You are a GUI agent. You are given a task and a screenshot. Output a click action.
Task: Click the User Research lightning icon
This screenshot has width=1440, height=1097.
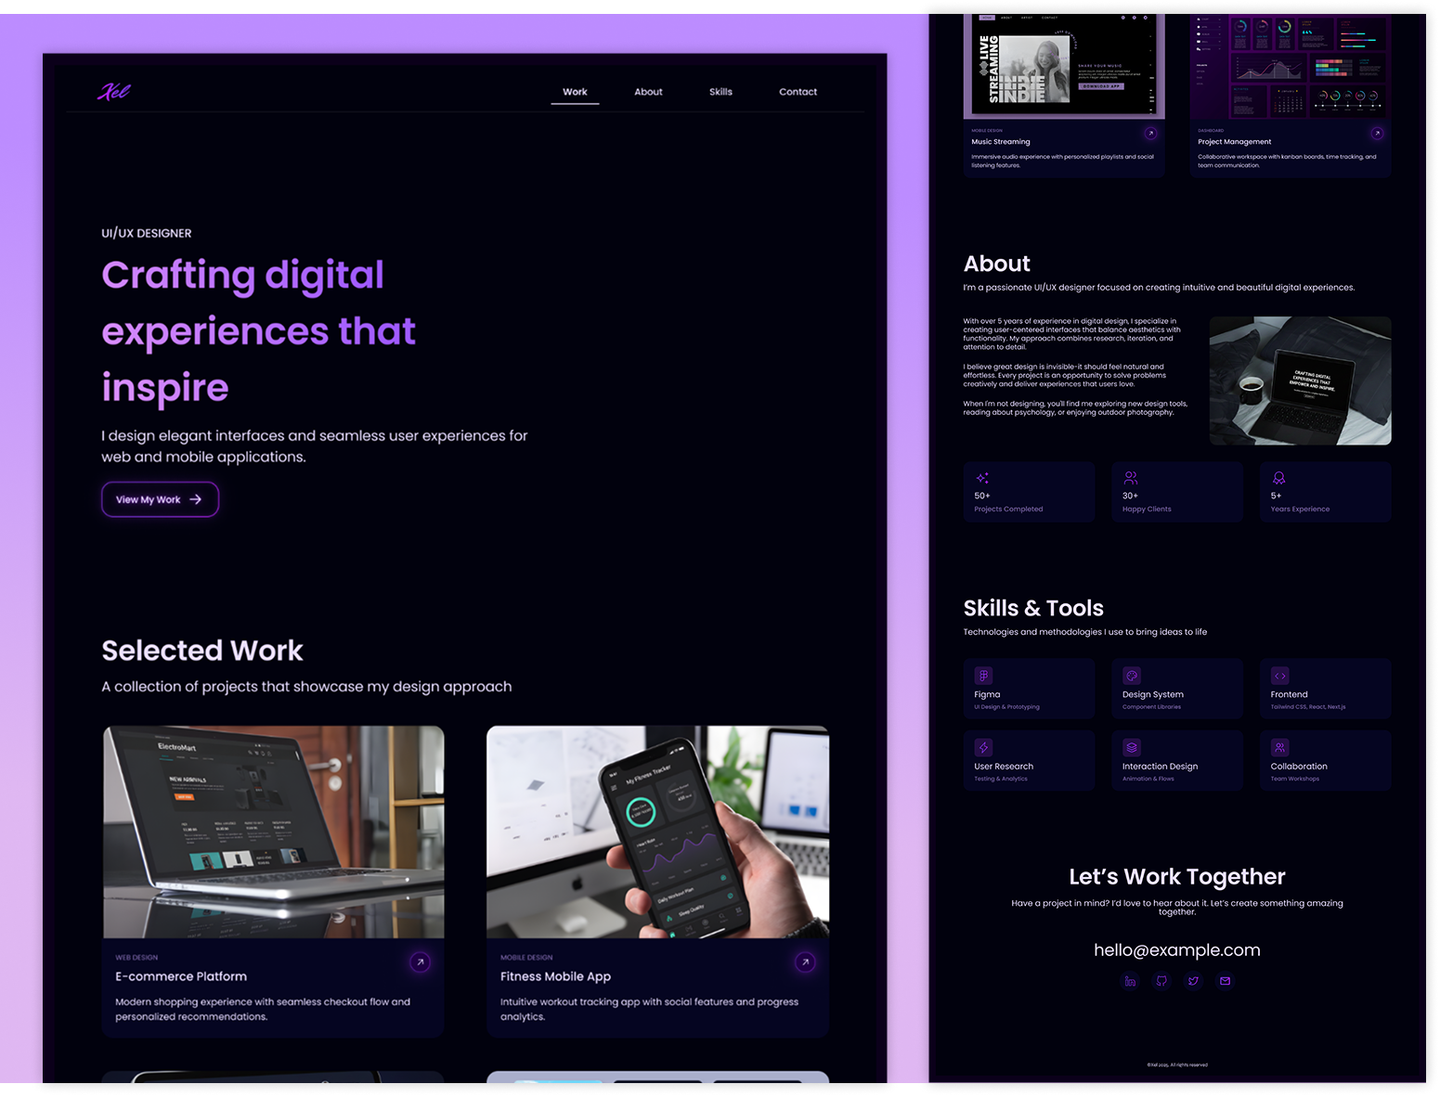pyautogui.click(x=983, y=748)
